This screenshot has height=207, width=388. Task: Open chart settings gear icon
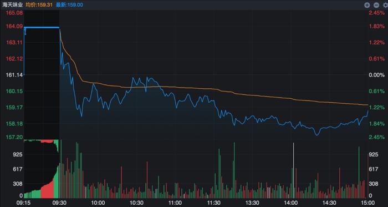pos(386,4)
